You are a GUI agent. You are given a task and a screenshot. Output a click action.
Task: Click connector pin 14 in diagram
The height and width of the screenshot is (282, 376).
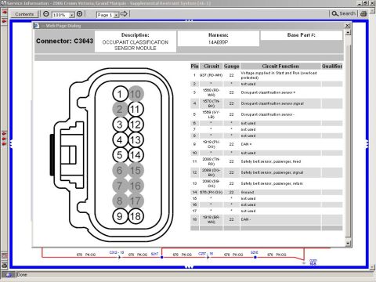pyautogui.click(x=136, y=155)
